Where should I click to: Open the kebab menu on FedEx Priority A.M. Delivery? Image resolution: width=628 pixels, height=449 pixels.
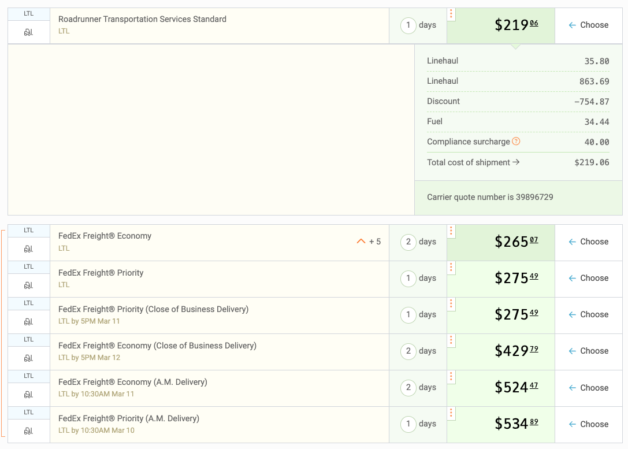pyautogui.click(x=451, y=413)
